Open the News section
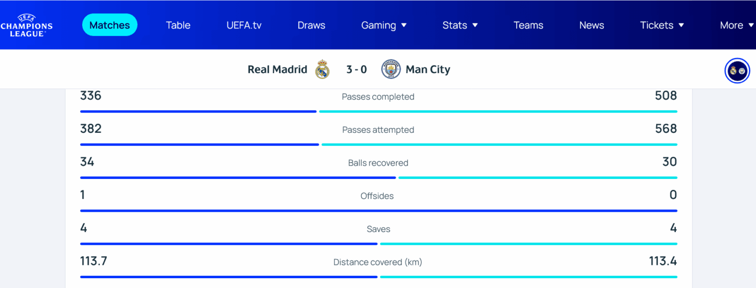 click(592, 25)
